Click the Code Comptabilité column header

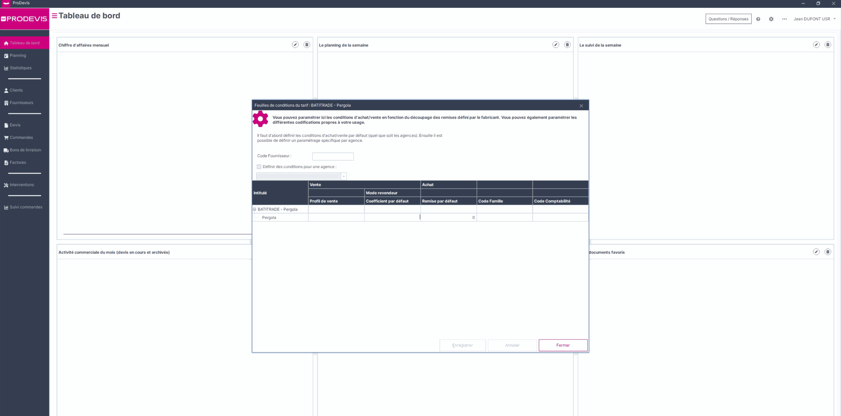(x=560, y=201)
